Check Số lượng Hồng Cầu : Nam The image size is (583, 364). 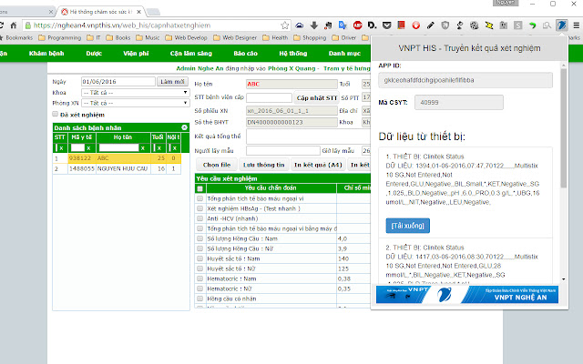click(x=200, y=238)
